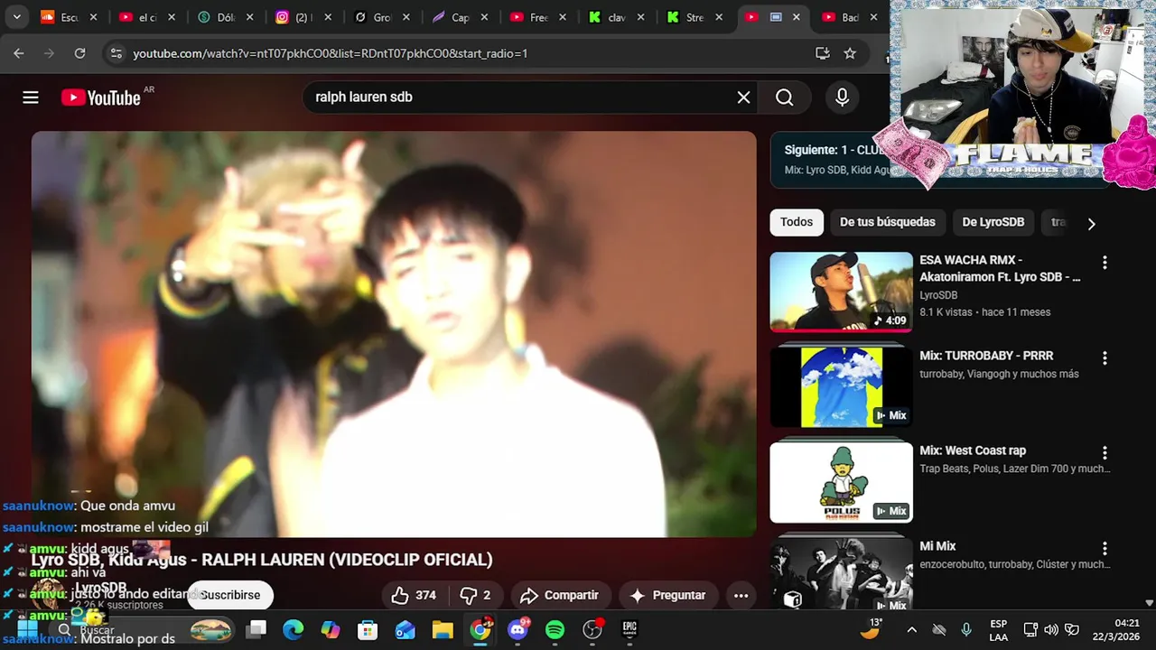Open options menu for Mi Mix

coord(1104,549)
